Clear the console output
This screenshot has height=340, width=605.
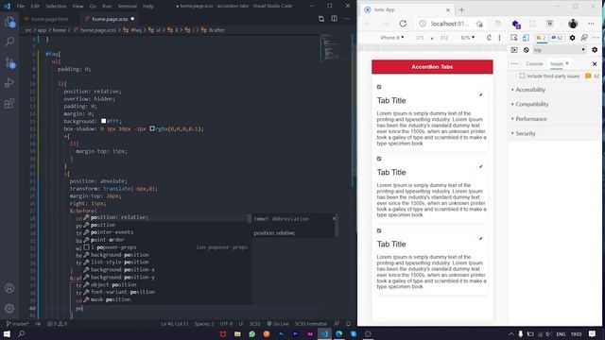(x=526, y=50)
